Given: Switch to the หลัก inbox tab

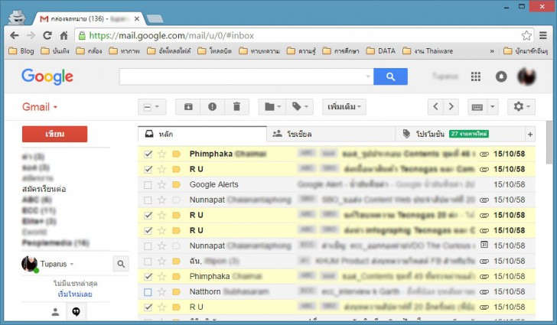Looking at the screenshot, I should click(202, 134).
